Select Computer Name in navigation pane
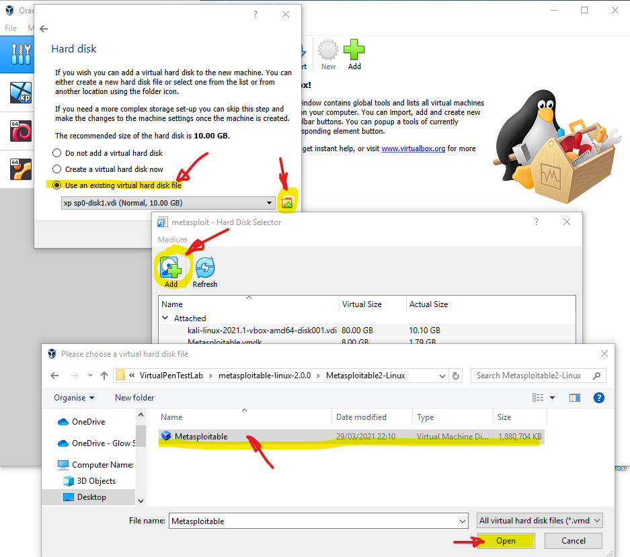This screenshot has width=630, height=557. coord(95,465)
